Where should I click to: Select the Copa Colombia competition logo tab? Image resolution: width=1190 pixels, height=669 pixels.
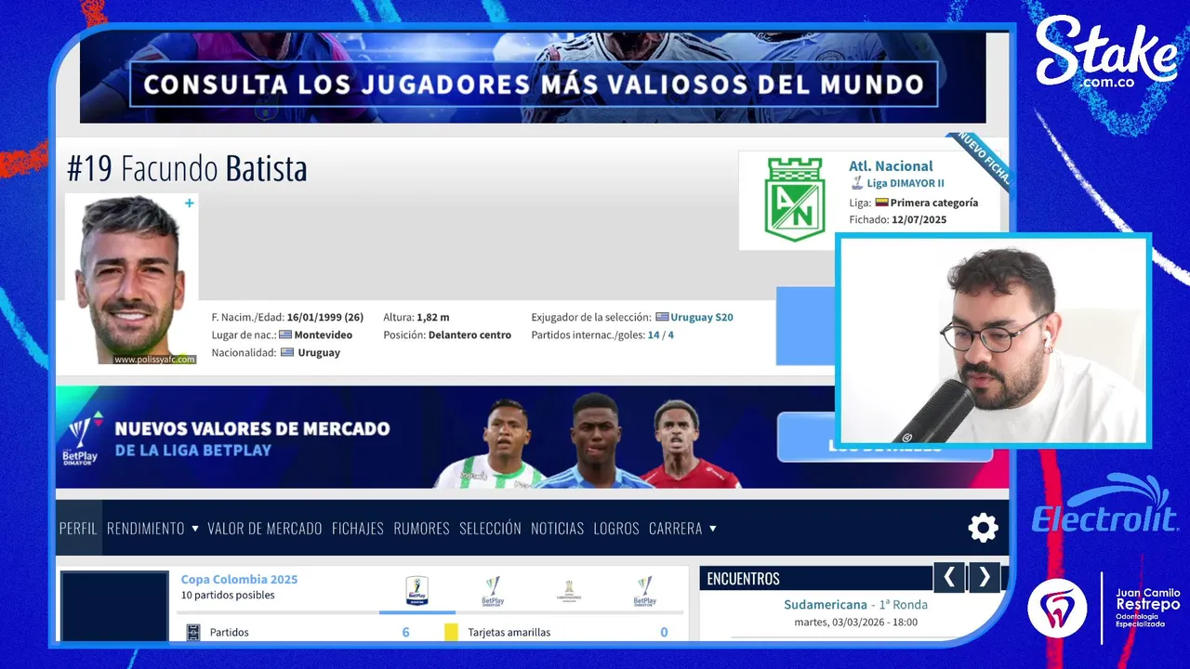pyautogui.click(x=416, y=591)
